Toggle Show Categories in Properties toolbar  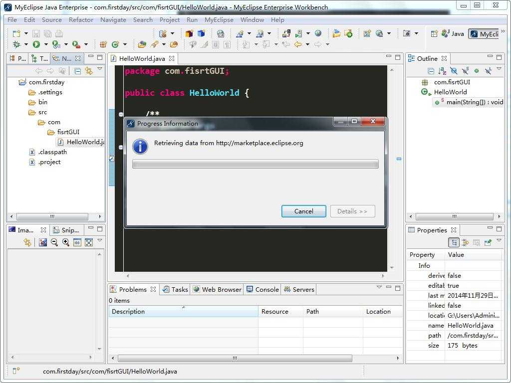[x=454, y=242]
